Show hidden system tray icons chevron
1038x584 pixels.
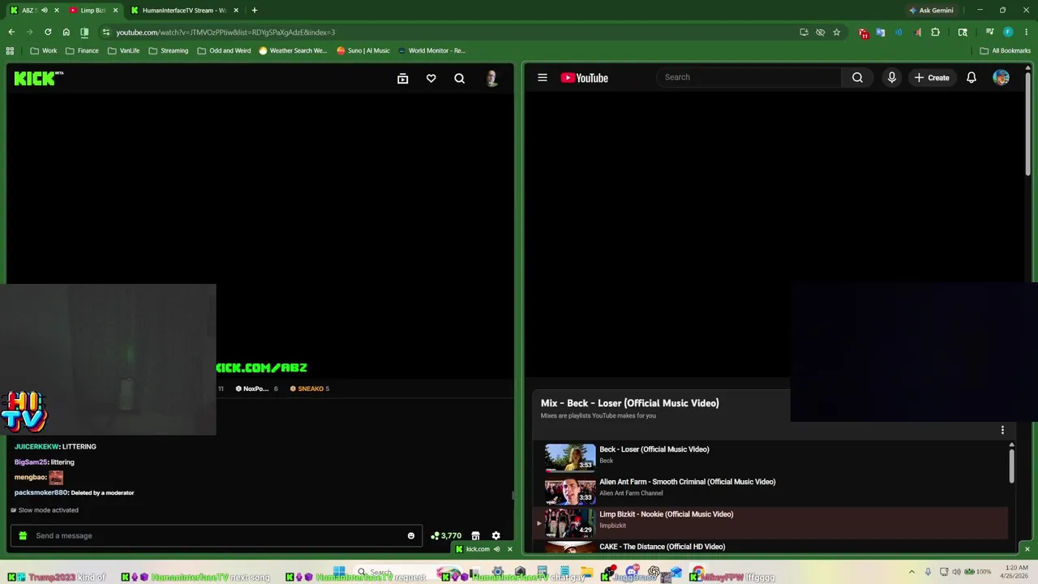click(911, 572)
